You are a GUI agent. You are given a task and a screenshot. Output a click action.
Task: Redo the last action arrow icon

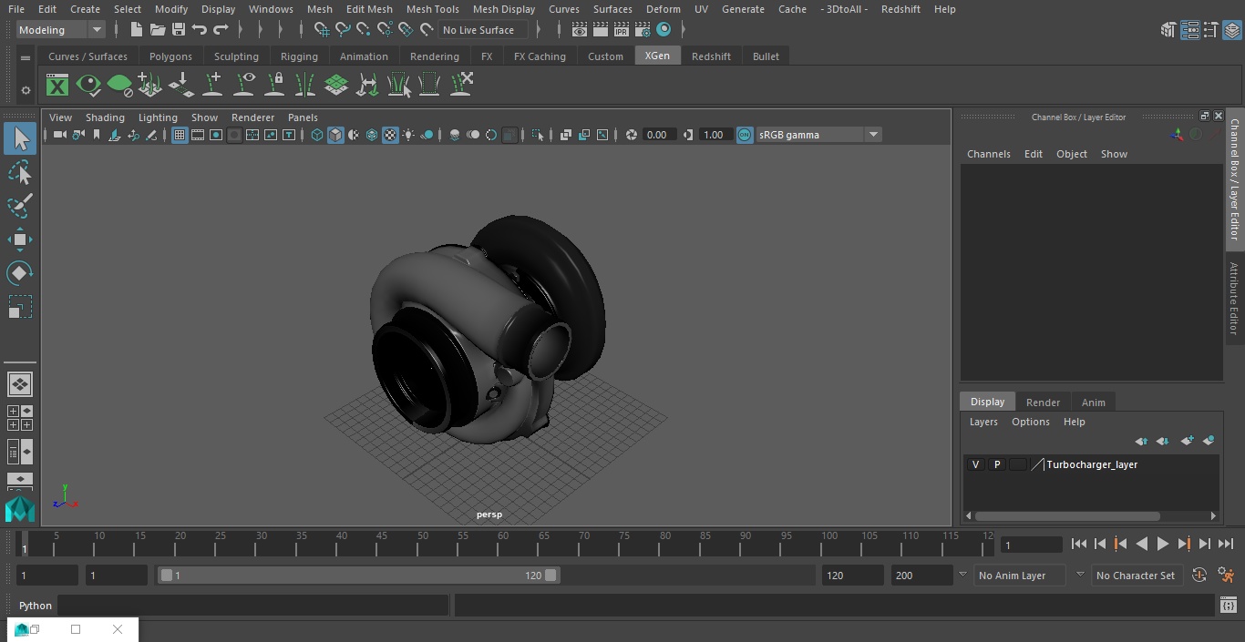point(221,30)
